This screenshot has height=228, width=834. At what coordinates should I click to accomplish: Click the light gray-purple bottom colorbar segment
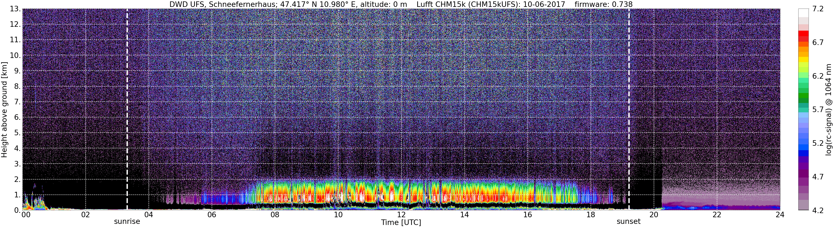(x=803, y=205)
